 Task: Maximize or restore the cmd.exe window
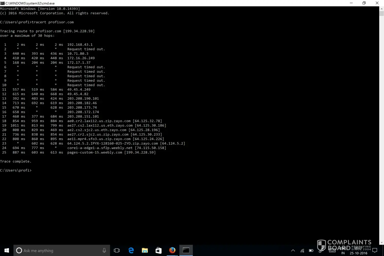point(364,3)
